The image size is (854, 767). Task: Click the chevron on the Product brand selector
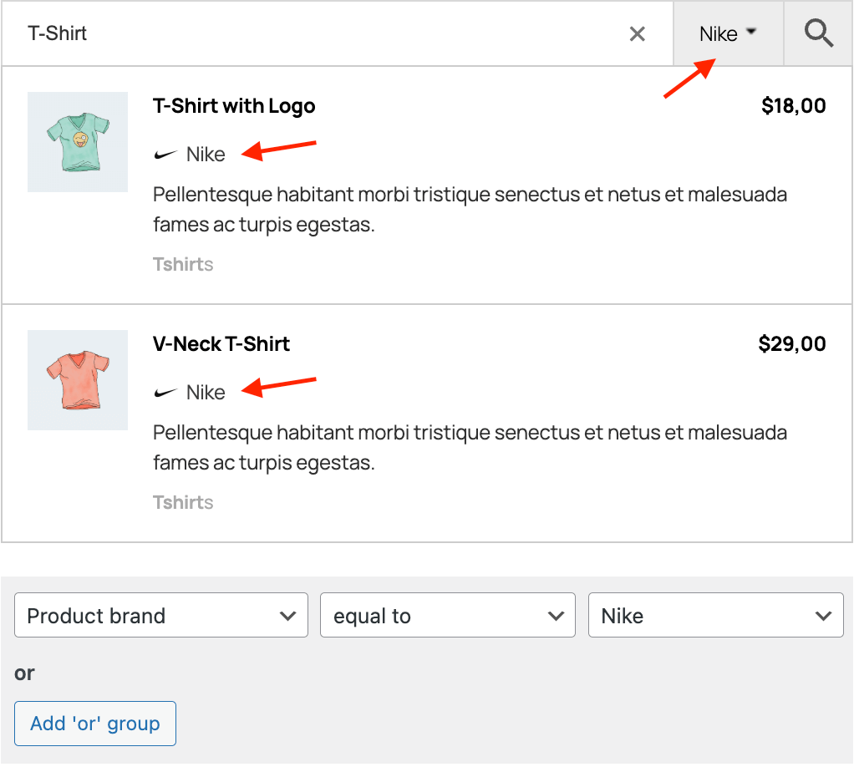click(290, 616)
